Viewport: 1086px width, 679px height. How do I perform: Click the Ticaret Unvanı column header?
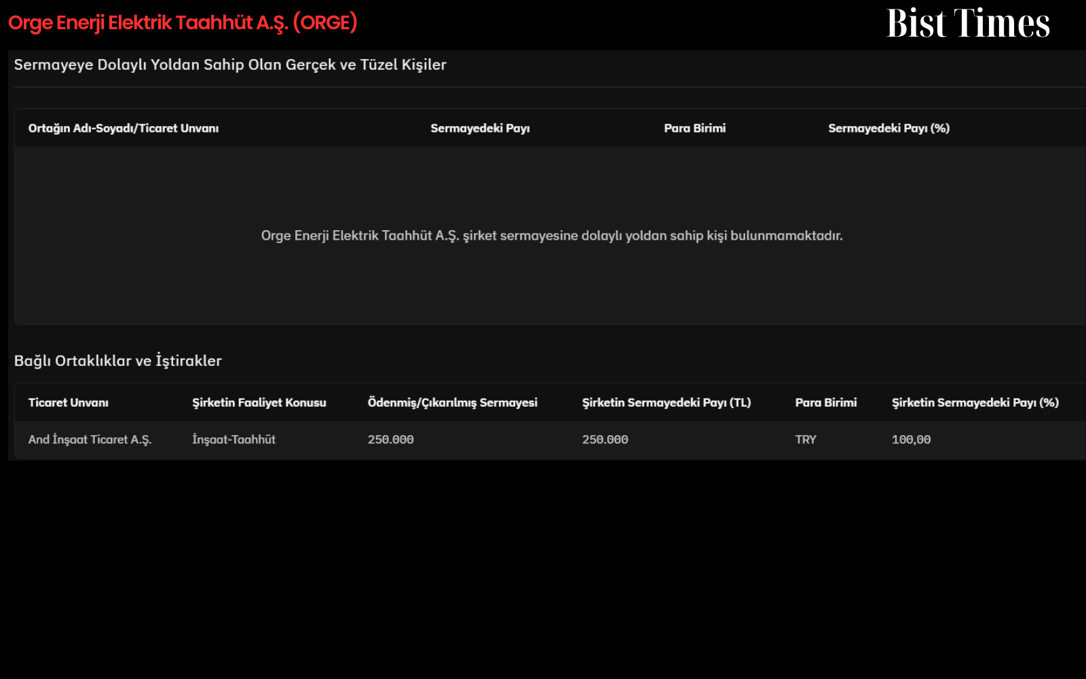[x=69, y=403]
